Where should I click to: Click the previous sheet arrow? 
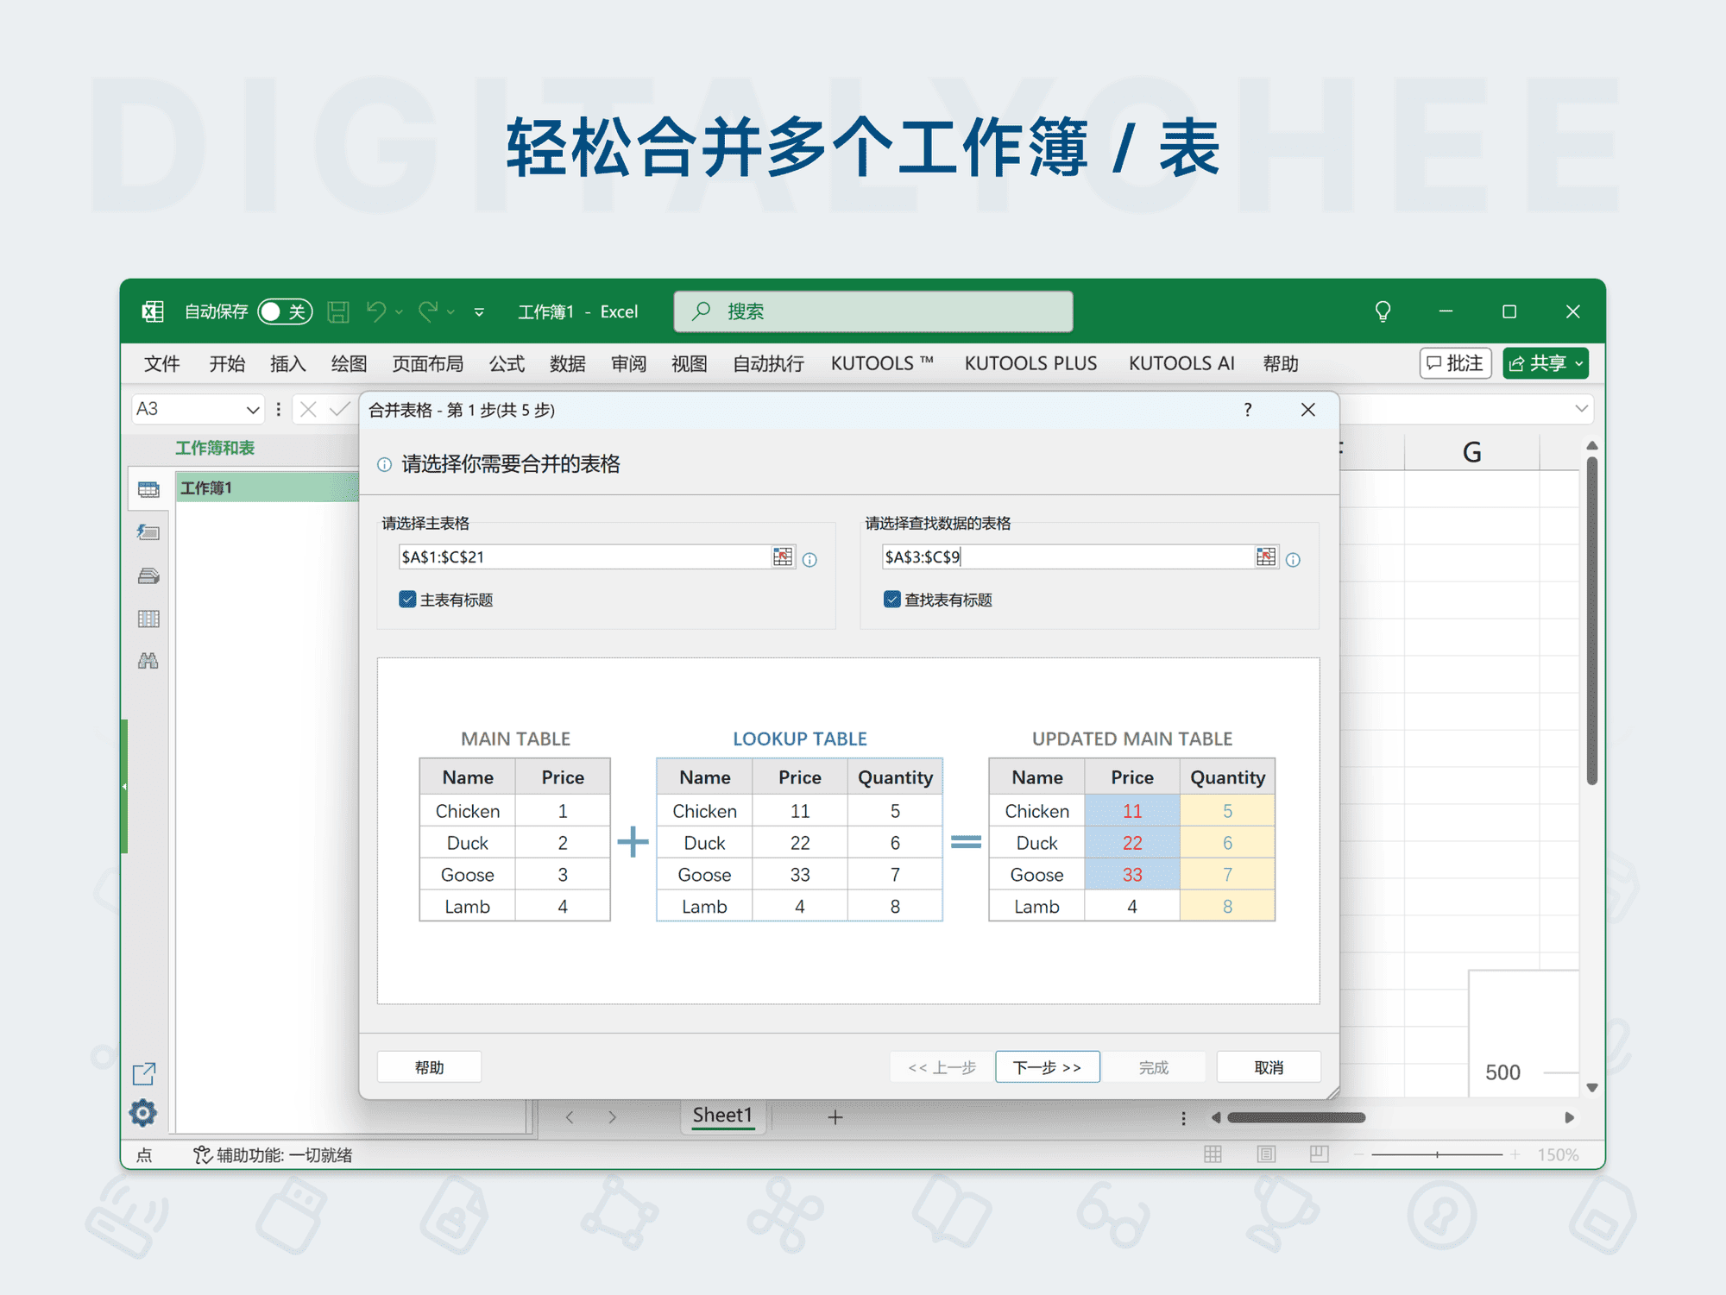click(570, 1117)
